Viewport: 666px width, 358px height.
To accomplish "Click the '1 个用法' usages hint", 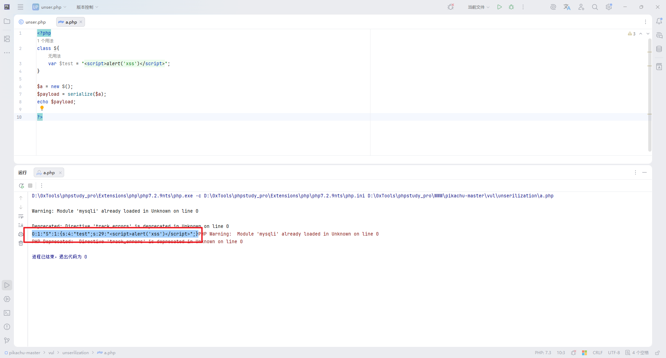I will 45,41.
